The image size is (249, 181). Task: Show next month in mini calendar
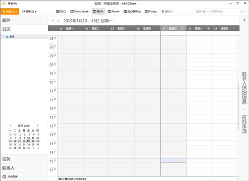tap(37, 125)
